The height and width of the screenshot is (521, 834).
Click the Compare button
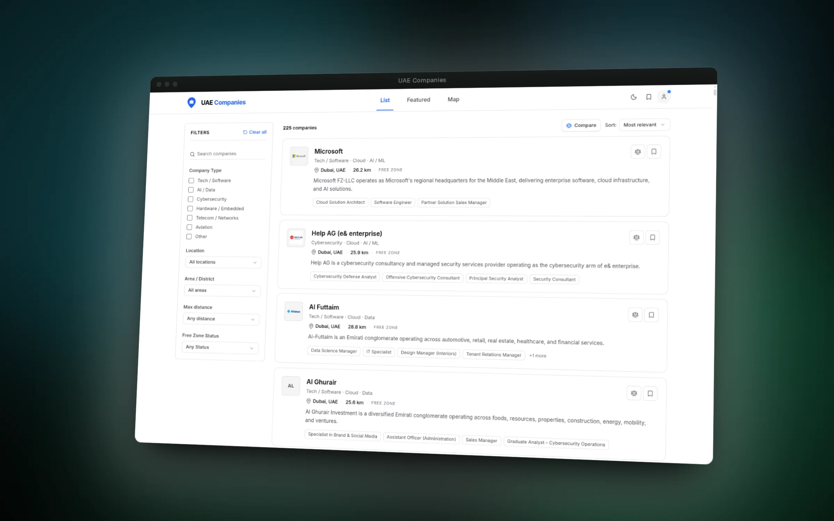[x=581, y=125]
